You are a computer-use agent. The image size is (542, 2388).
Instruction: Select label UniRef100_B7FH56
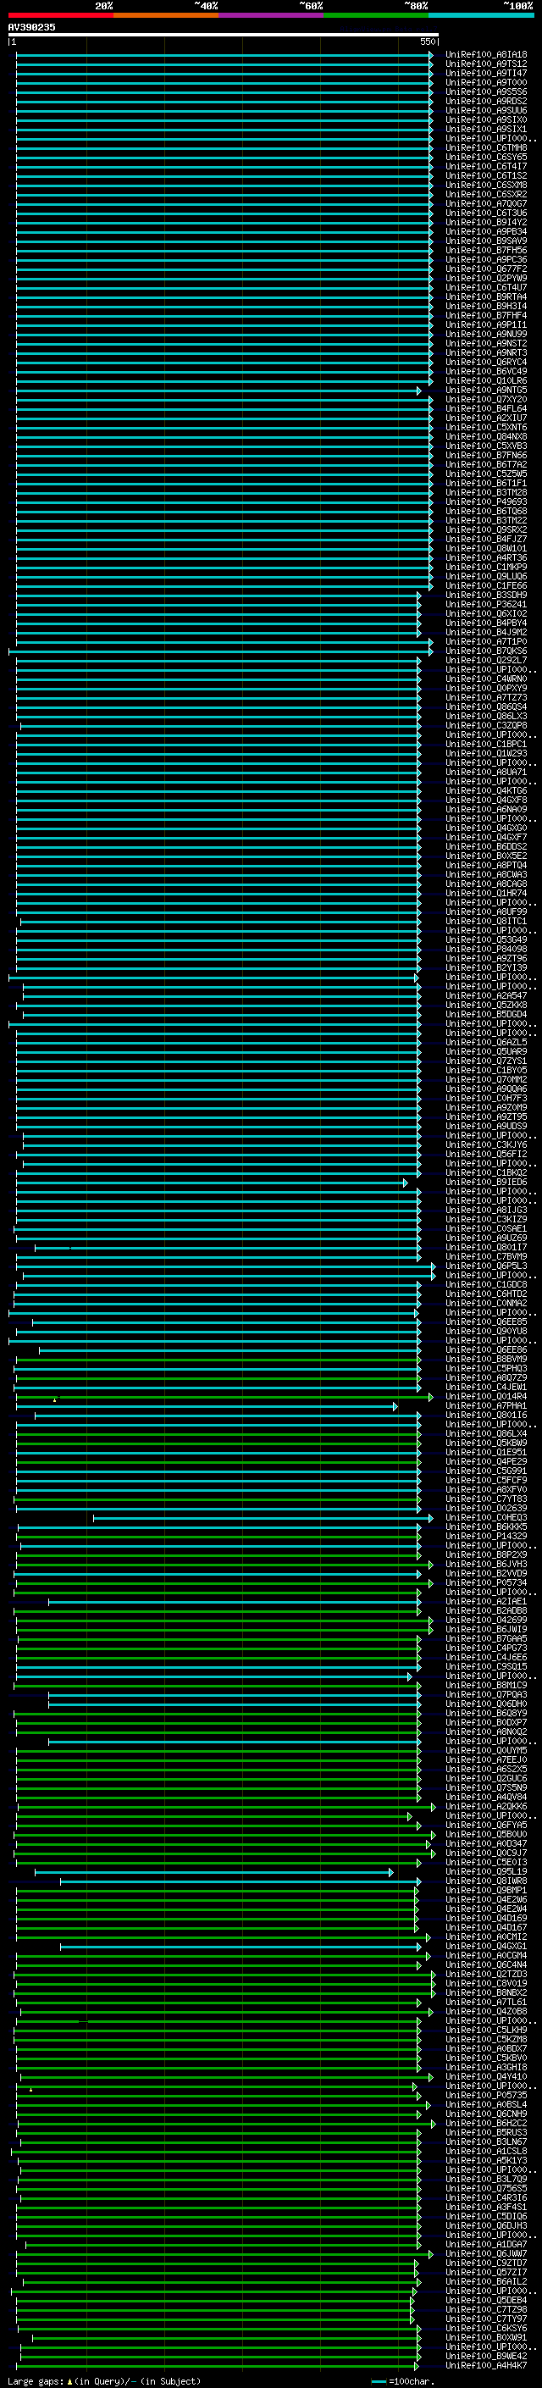click(x=486, y=250)
